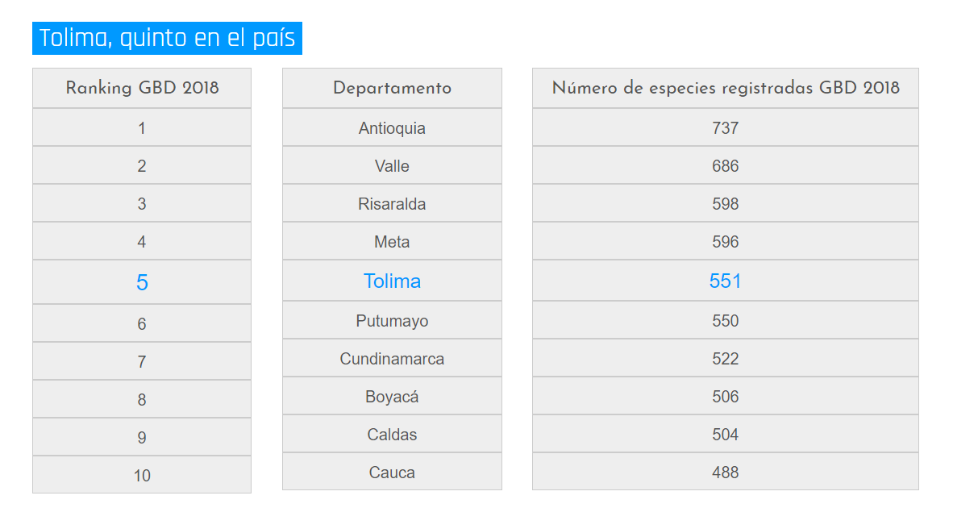Click the 'Tolima, quinto en el país' heading
This screenshot has height=508, width=953.
(x=167, y=38)
